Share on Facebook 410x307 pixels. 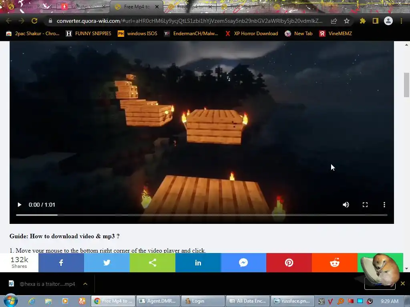click(61, 263)
